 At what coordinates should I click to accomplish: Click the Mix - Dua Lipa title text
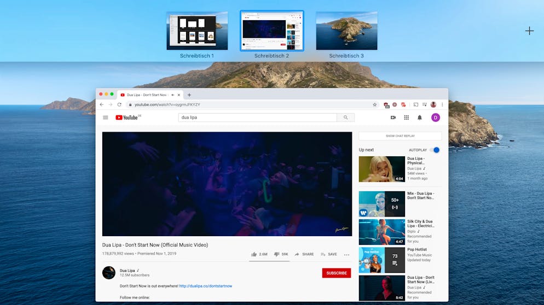tap(420, 196)
